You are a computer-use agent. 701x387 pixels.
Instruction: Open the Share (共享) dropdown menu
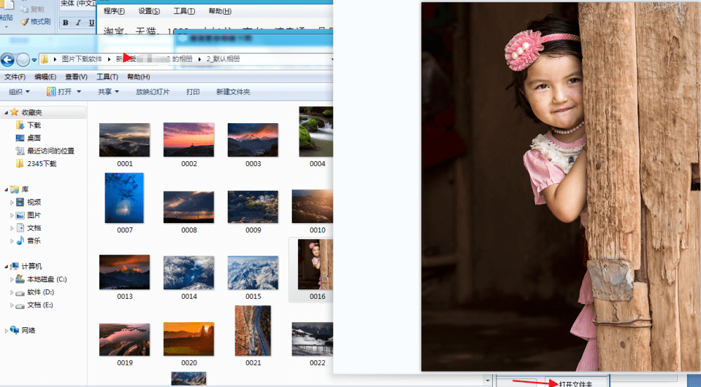pyautogui.click(x=108, y=92)
